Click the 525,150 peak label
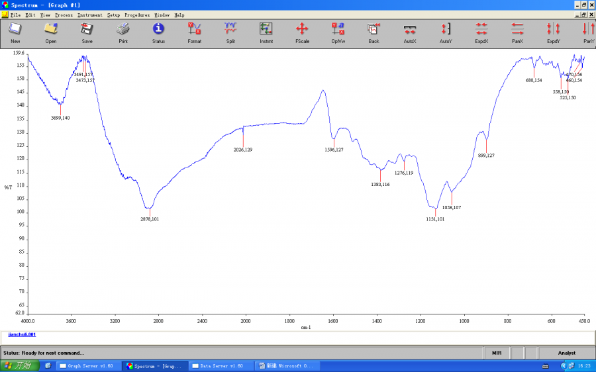Screen dimensions: 596x372 (568, 98)
